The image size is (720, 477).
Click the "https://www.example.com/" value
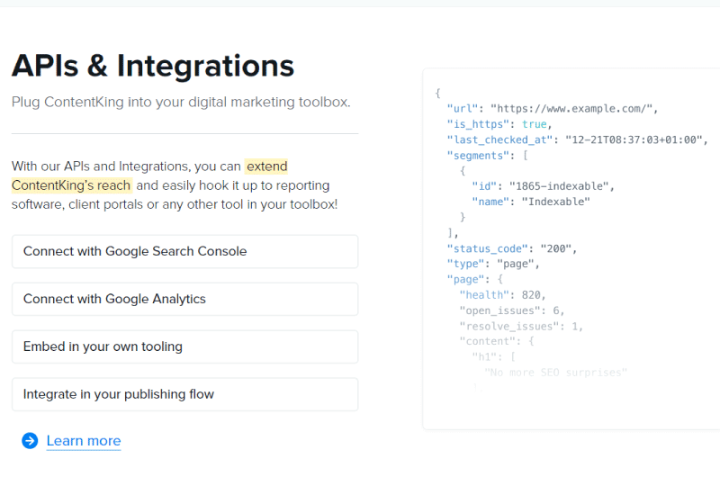pyautogui.click(x=571, y=109)
